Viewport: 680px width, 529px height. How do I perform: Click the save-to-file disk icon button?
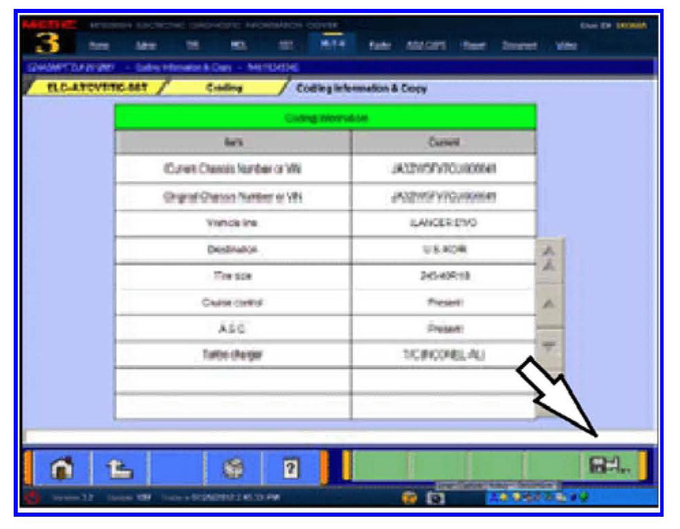click(608, 467)
